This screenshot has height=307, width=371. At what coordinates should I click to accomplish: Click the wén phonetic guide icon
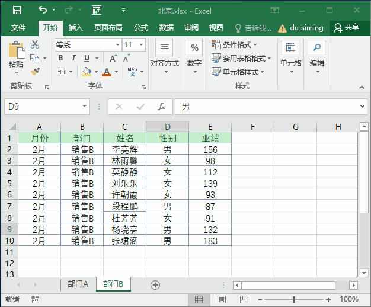click(132, 72)
